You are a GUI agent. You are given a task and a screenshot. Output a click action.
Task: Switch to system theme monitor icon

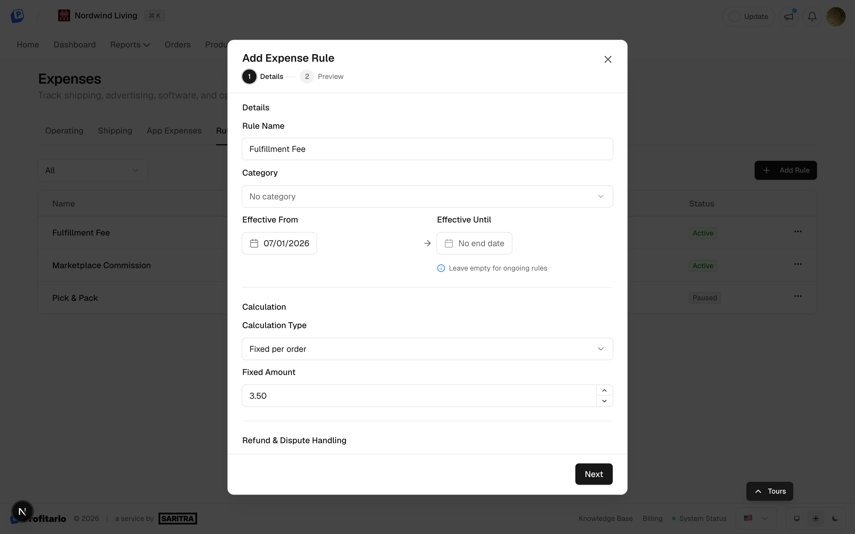[x=797, y=519]
